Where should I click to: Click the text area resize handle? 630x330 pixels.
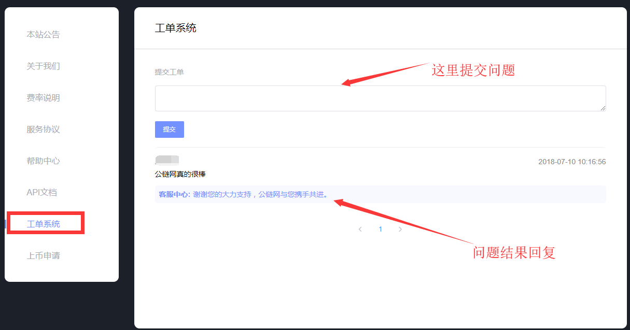pyautogui.click(x=603, y=108)
